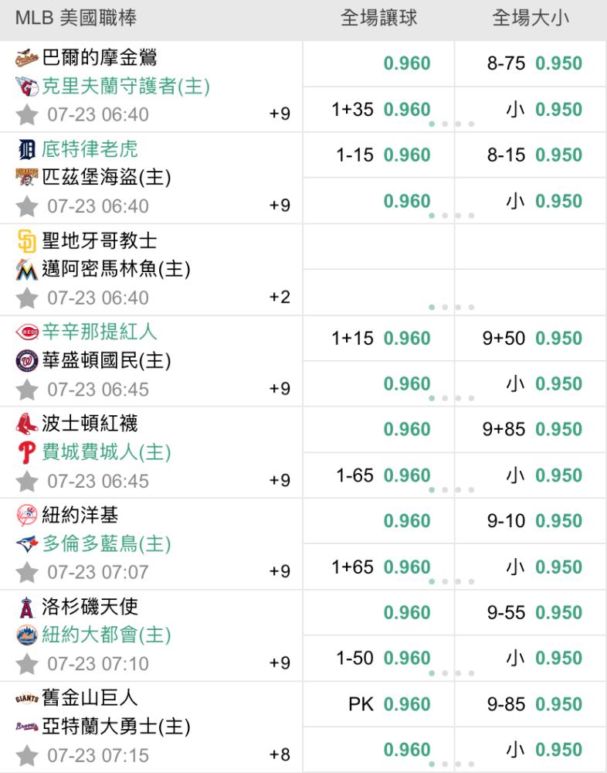Toggle favorite star for Tigers vs Pirates game
Viewport: 607px width, 773px height.
tap(27, 206)
